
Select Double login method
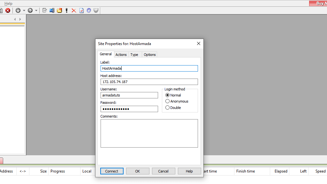[x=173, y=108]
